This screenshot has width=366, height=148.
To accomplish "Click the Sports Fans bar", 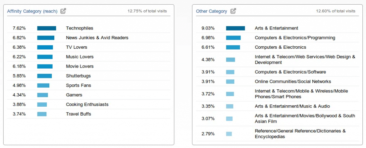I will coord(43,85).
